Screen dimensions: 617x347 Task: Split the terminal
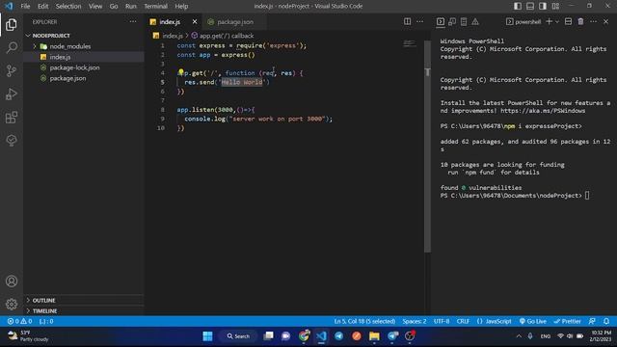(568, 21)
